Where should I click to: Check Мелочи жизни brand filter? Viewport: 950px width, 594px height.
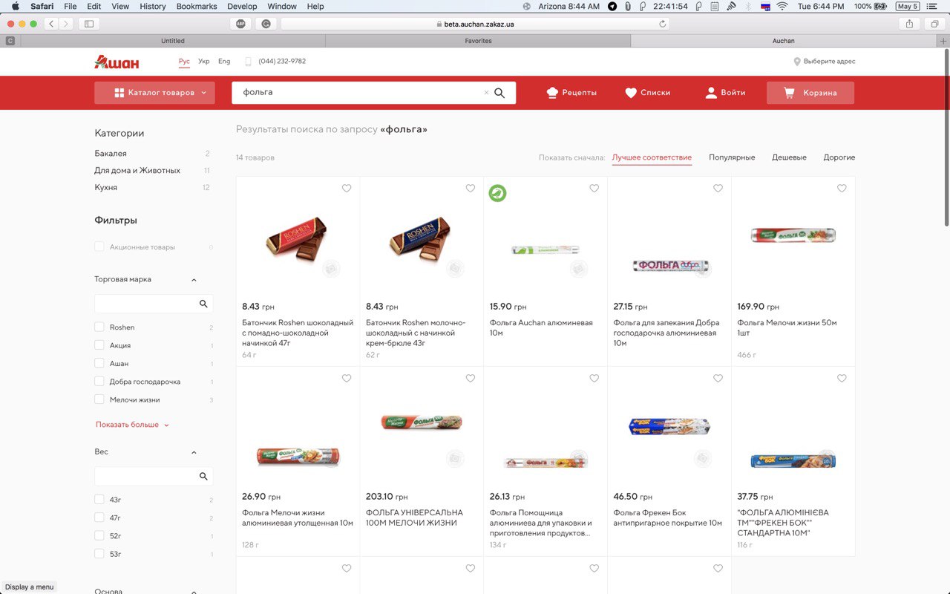pyautogui.click(x=99, y=399)
